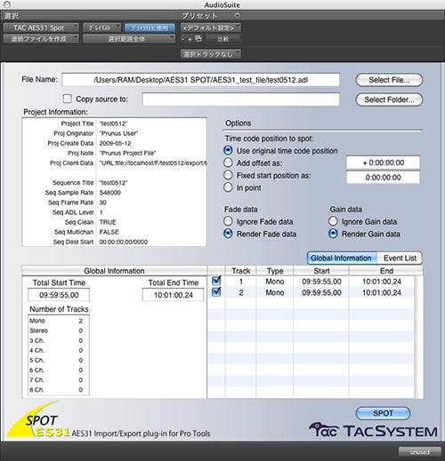Open the preset menu circular arrow icon
The height and width of the screenshot is (461, 445).
pyautogui.click(x=238, y=15)
